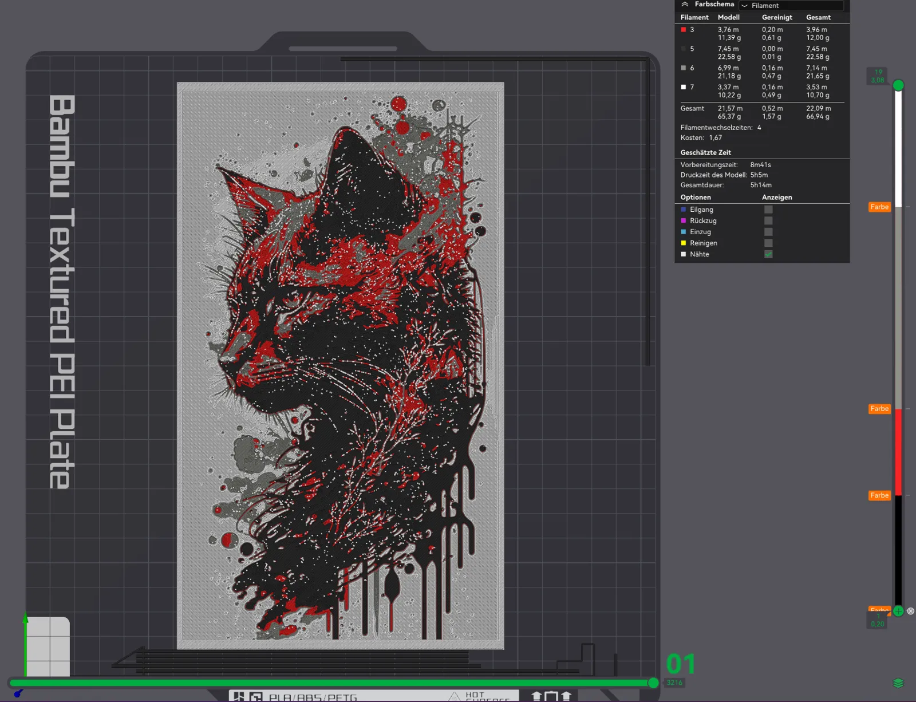The image size is (916, 702).
Task: Collapse the Farbschema legend panel arrow
Action: pos(685,5)
